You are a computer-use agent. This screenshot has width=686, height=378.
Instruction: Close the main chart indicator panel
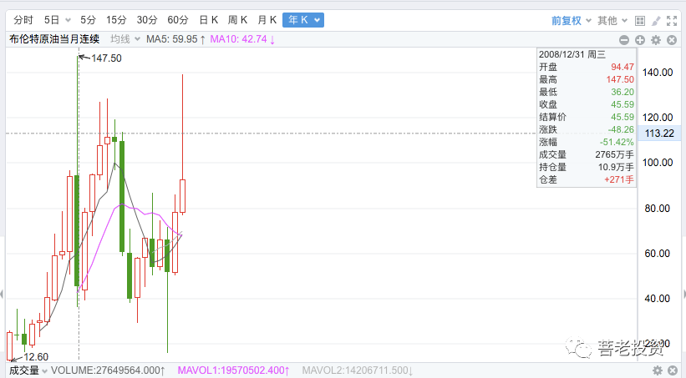pos(671,39)
